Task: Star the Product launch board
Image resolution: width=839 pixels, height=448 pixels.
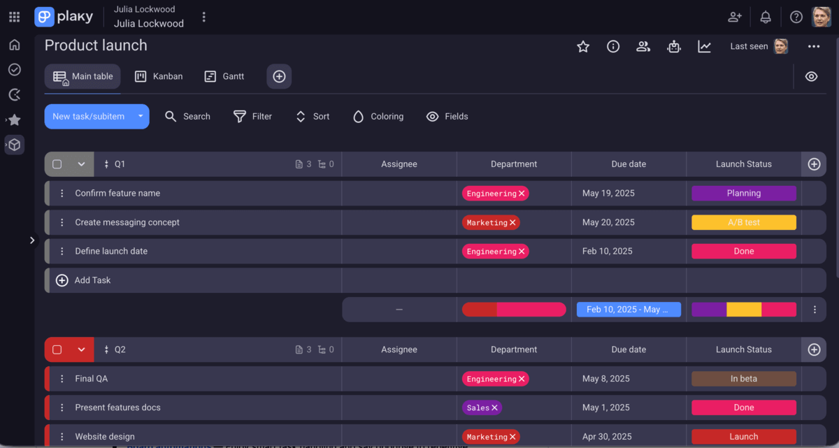Action: coord(583,46)
